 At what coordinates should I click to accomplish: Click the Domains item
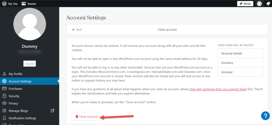coord(240,63)
